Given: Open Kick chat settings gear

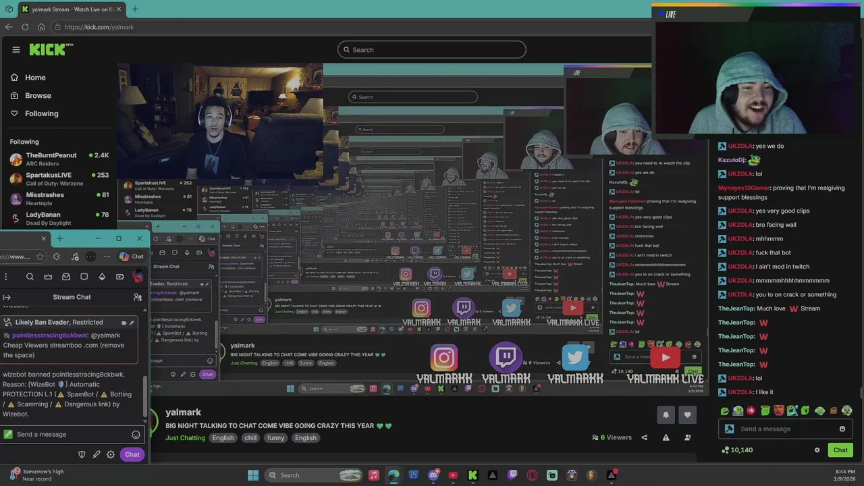Looking at the screenshot, I should (x=817, y=450).
